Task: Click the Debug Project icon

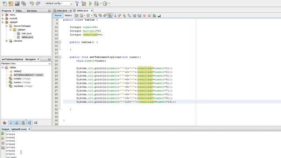Action: (x=97, y=4)
